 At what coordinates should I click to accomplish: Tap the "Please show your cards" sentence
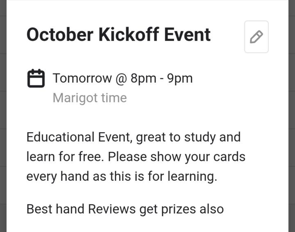click(177, 157)
